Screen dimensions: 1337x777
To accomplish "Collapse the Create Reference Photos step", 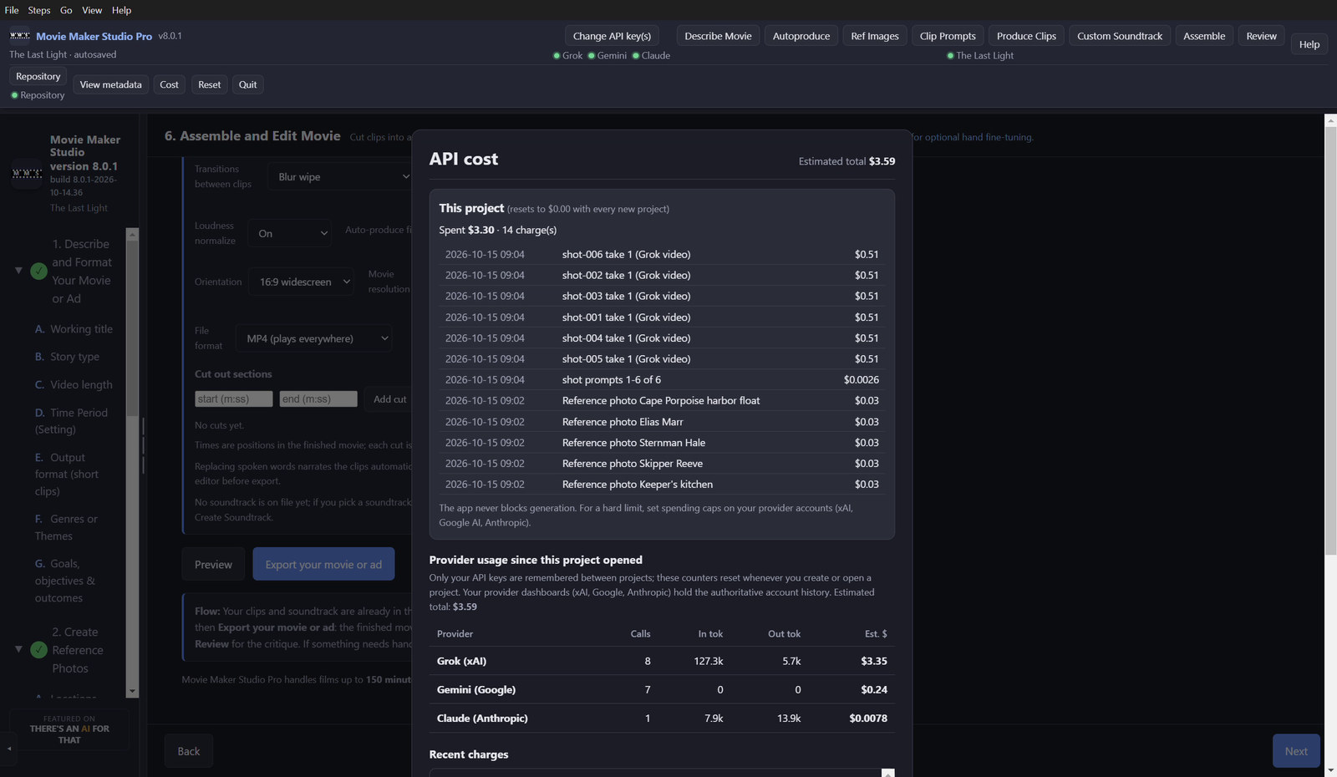I will [x=18, y=649].
